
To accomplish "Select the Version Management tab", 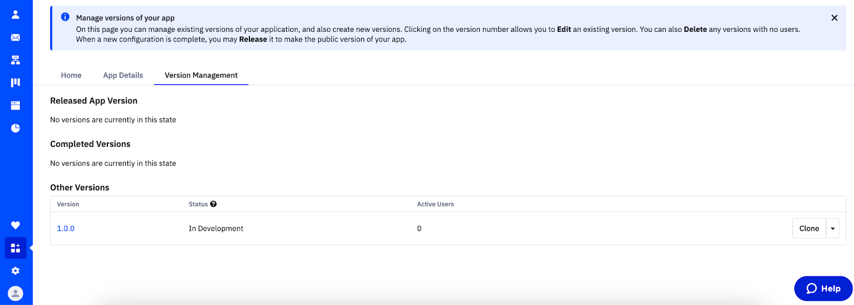I will click(x=201, y=75).
